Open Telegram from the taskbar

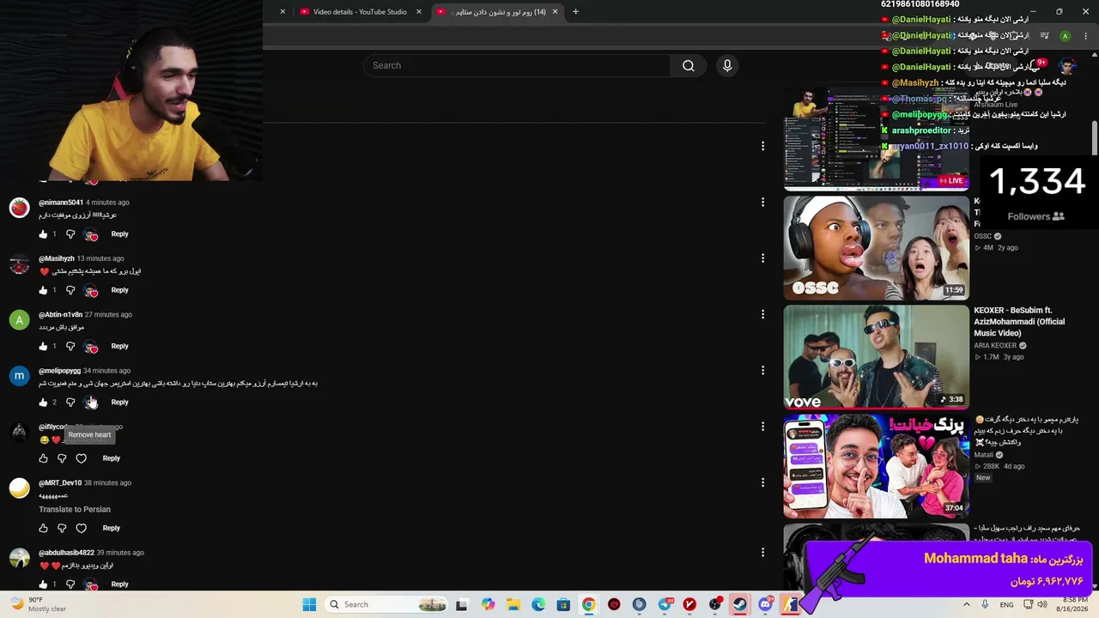(x=665, y=605)
